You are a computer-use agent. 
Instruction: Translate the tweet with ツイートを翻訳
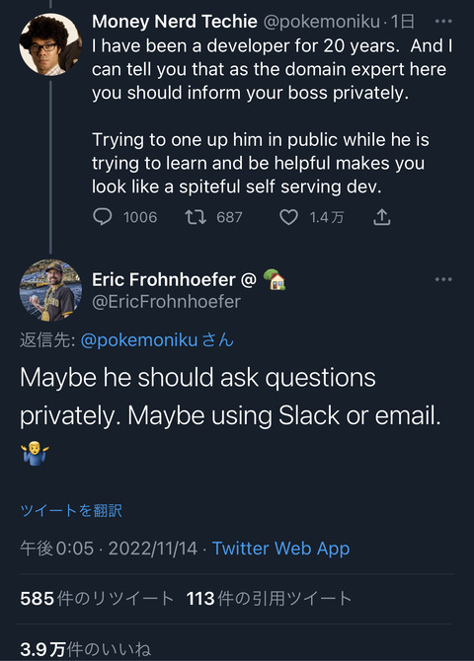(71, 510)
